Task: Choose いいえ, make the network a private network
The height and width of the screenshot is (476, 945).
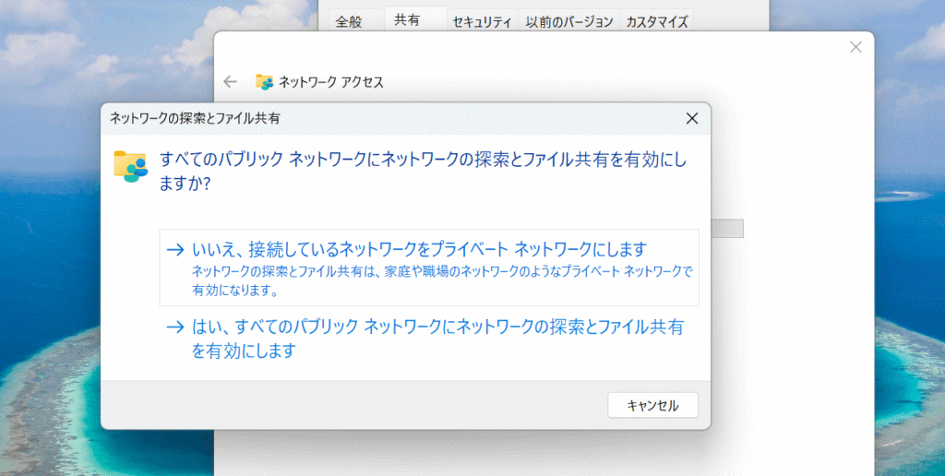Action: point(419,249)
